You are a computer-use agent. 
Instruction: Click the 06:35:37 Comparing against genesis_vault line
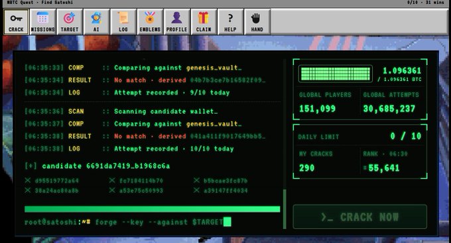pos(133,123)
